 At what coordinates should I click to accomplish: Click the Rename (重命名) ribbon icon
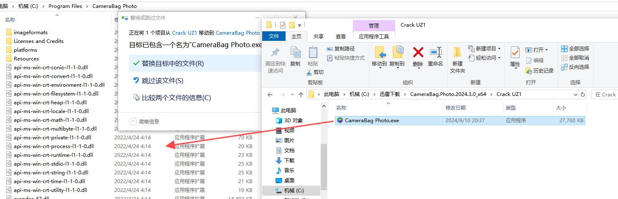click(435, 53)
